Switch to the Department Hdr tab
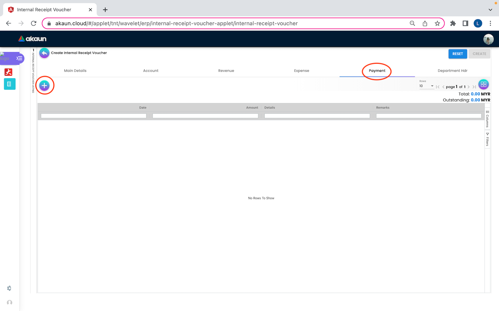 453,70
